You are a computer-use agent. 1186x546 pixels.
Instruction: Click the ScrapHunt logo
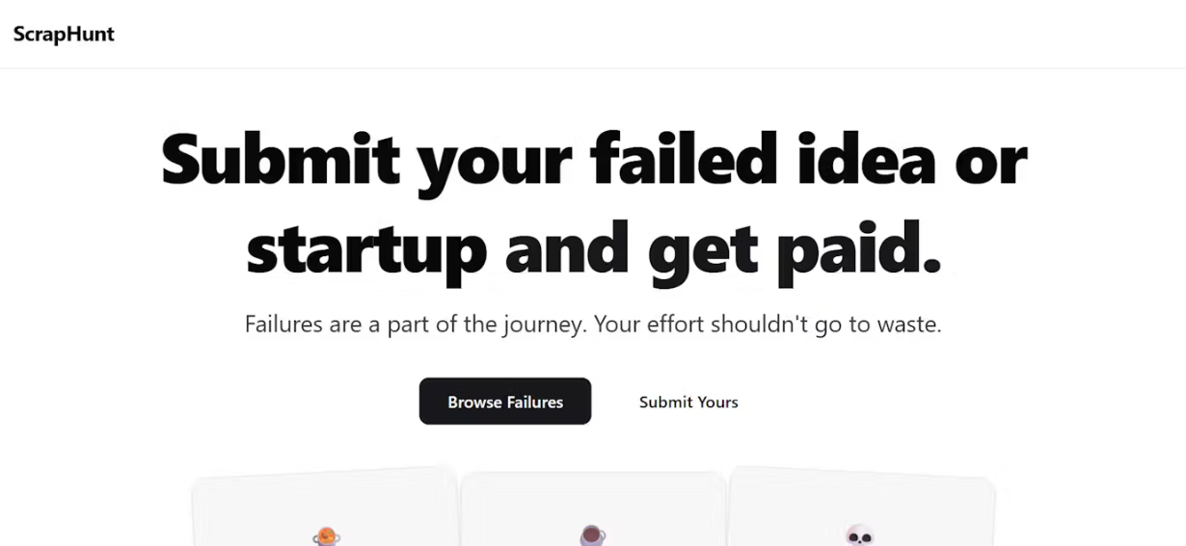pyautogui.click(x=64, y=35)
